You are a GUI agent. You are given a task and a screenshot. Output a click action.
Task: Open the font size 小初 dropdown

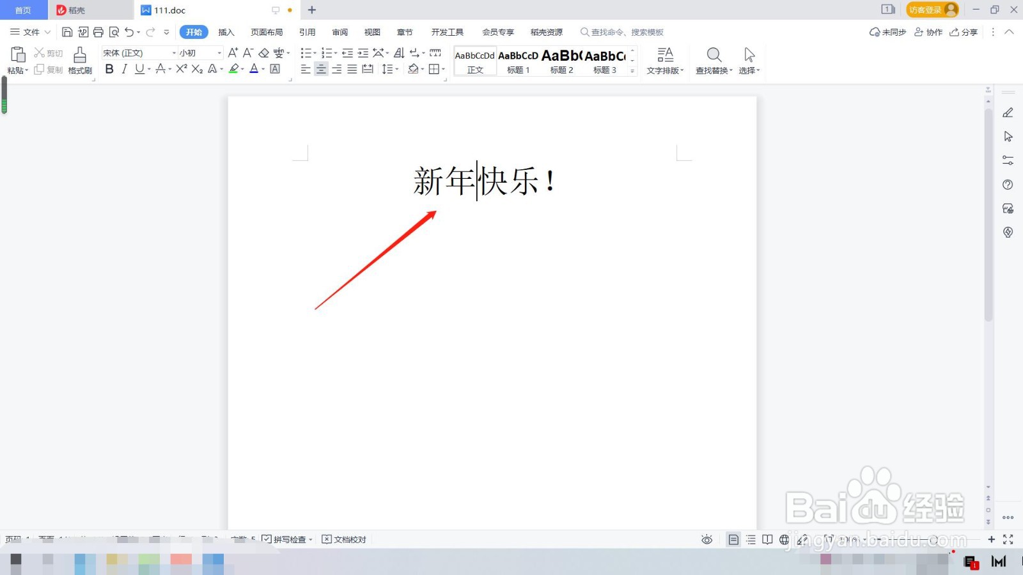coord(219,53)
